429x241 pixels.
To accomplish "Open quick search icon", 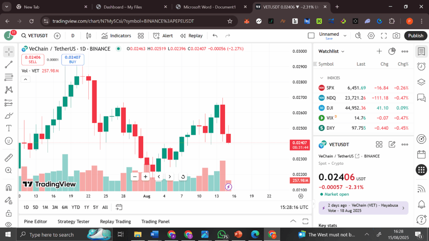I will (358, 36).
